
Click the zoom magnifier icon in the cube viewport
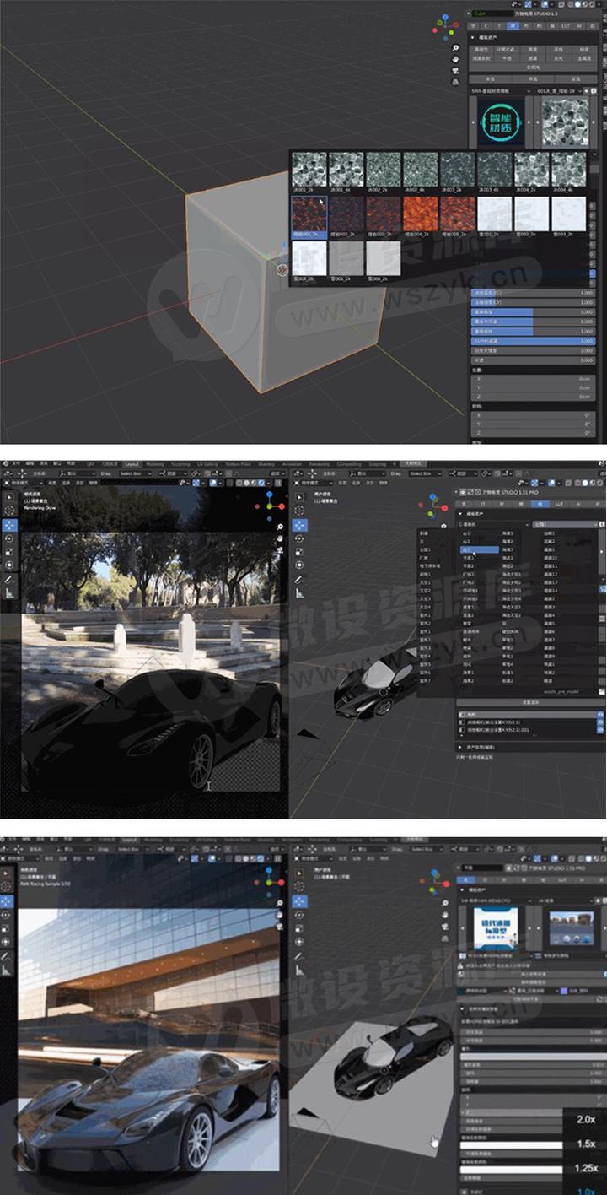(x=456, y=47)
